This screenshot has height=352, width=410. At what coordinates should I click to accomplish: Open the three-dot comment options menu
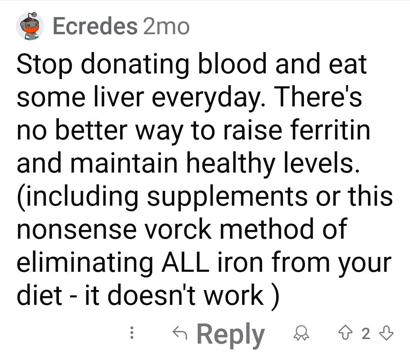coord(132,333)
